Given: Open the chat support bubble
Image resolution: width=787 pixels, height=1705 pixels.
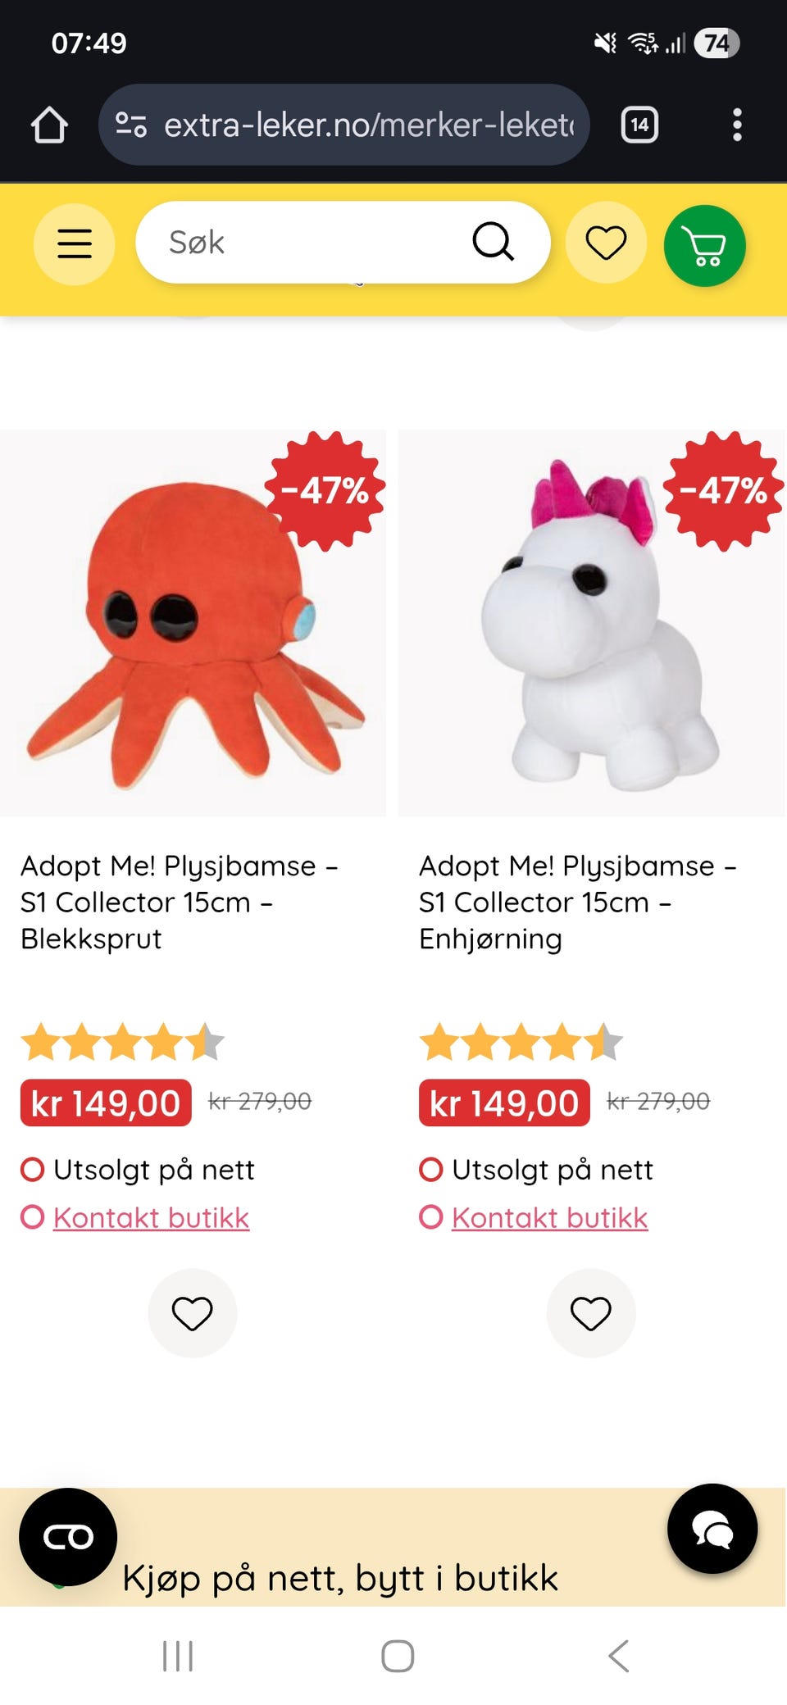Looking at the screenshot, I should [x=712, y=1528].
